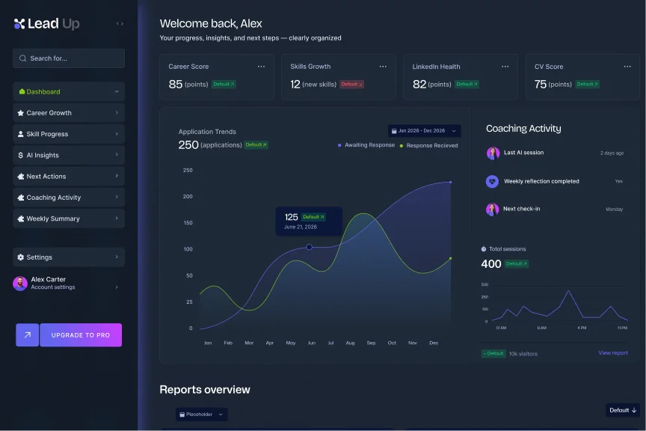Open the Placeholder dropdown under Reports overview
The height and width of the screenshot is (431, 646).
pyautogui.click(x=201, y=414)
